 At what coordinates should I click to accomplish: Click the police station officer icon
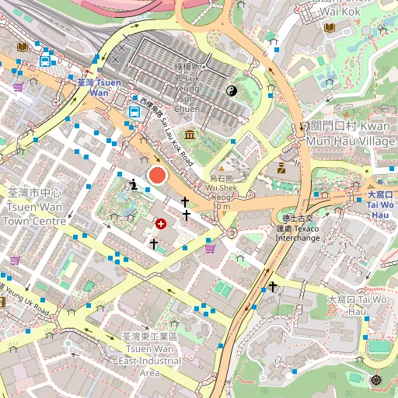(x=281, y=168)
